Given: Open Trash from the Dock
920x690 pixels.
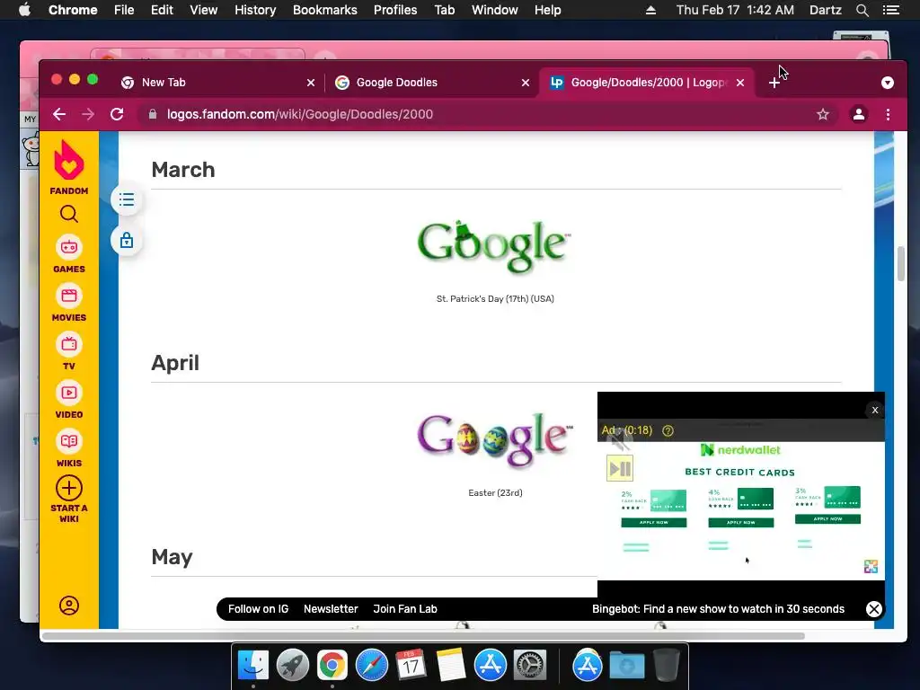Looking at the screenshot, I should [667, 666].
